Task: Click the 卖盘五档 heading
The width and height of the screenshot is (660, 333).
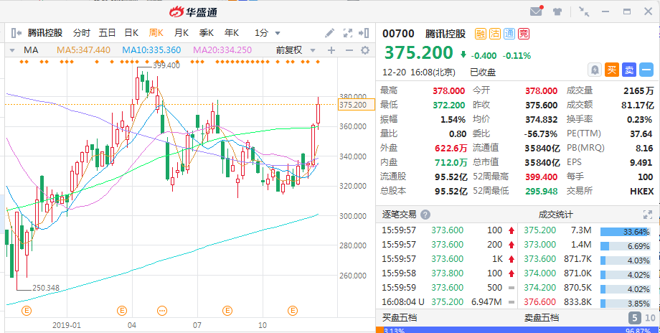Action: [542, 318]
